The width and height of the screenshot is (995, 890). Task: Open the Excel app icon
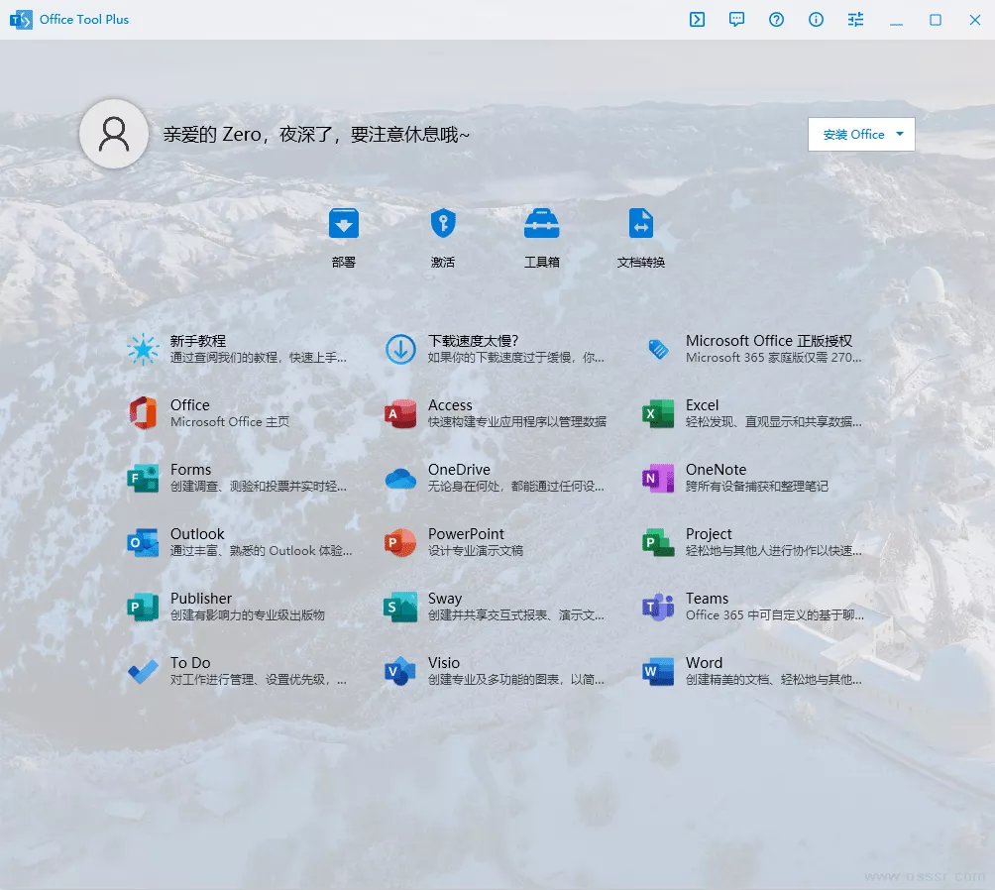(658, 414)
